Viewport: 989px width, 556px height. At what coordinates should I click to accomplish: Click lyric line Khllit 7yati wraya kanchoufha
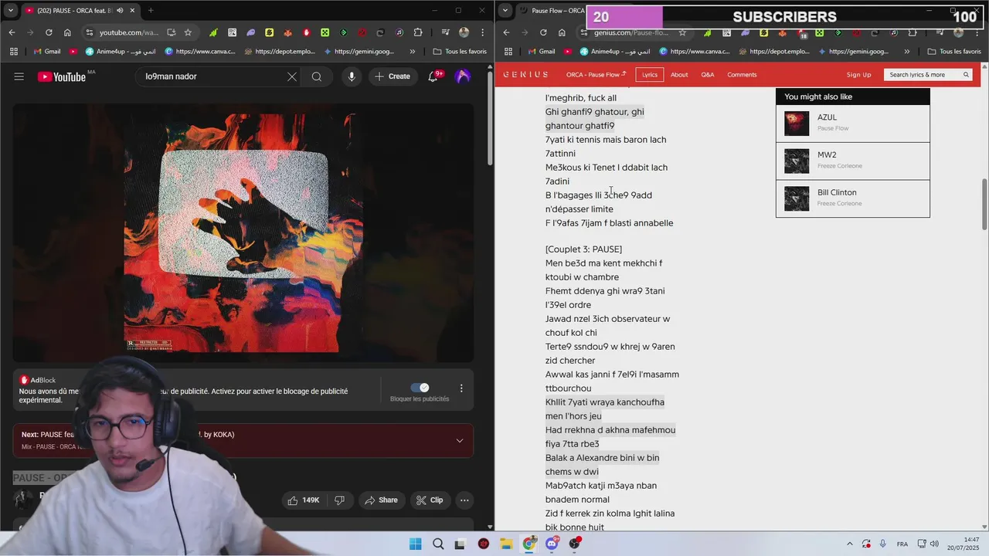click(605, 402)
